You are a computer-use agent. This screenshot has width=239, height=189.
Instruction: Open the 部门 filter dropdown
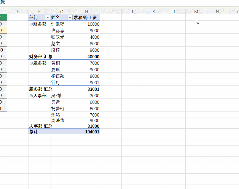tap(47, 18)
